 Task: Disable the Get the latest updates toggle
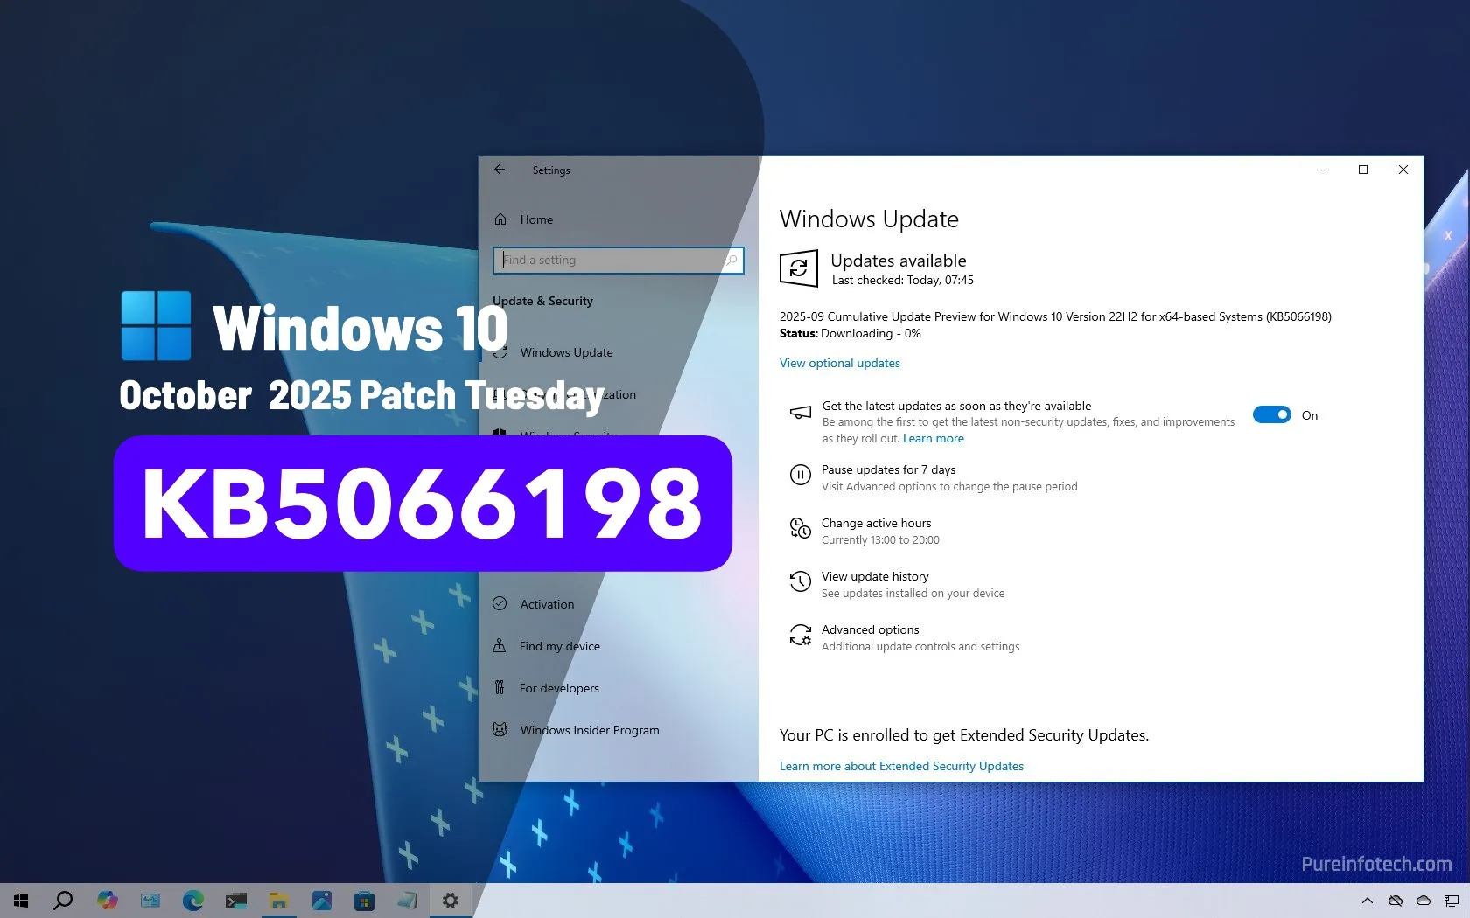pos(1271,414)
